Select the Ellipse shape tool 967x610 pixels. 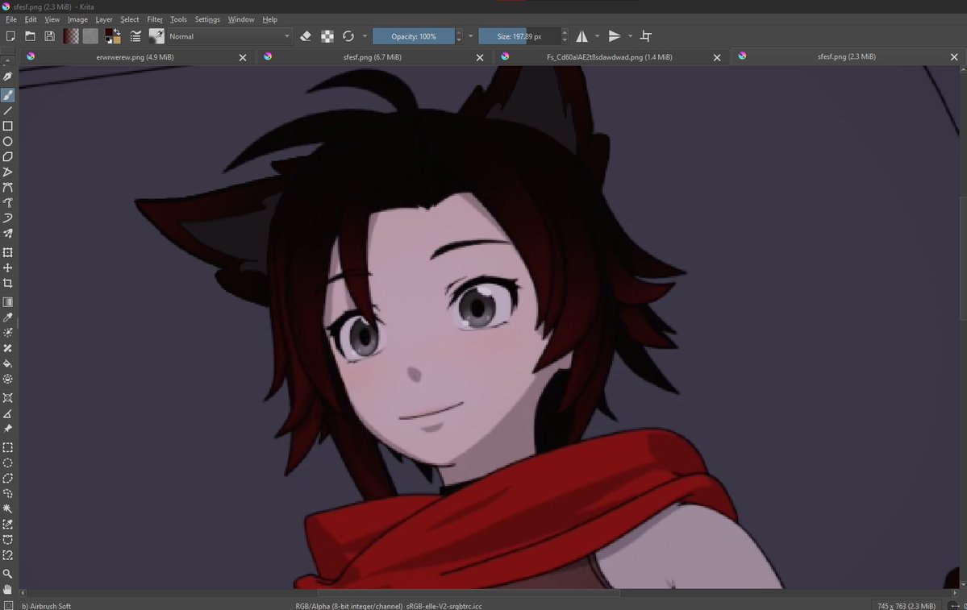coord(7,141)
